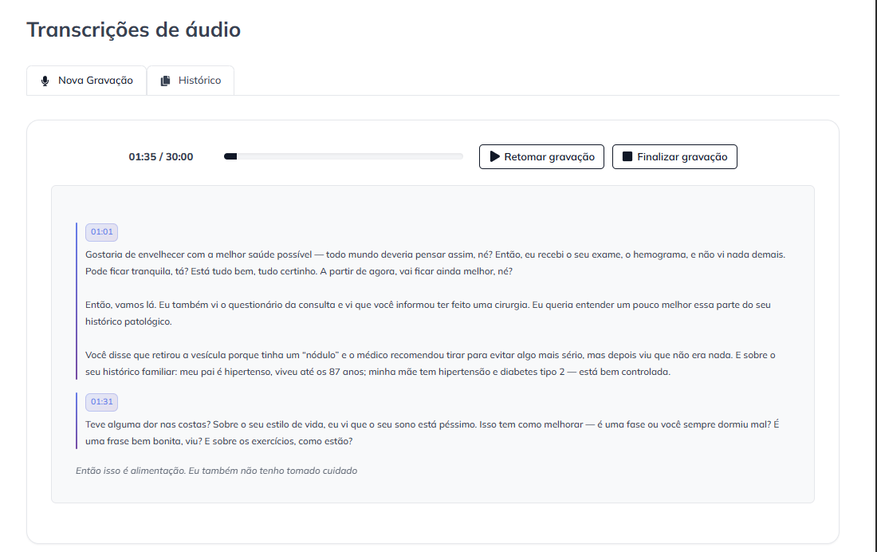The height and width of the screenshot is (552, 877).
Task: Resume recording with Retomar gravação button
Action: (541, 157)
